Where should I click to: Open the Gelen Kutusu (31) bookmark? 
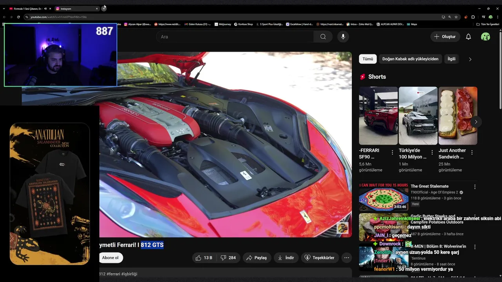(x=197, y=24)
